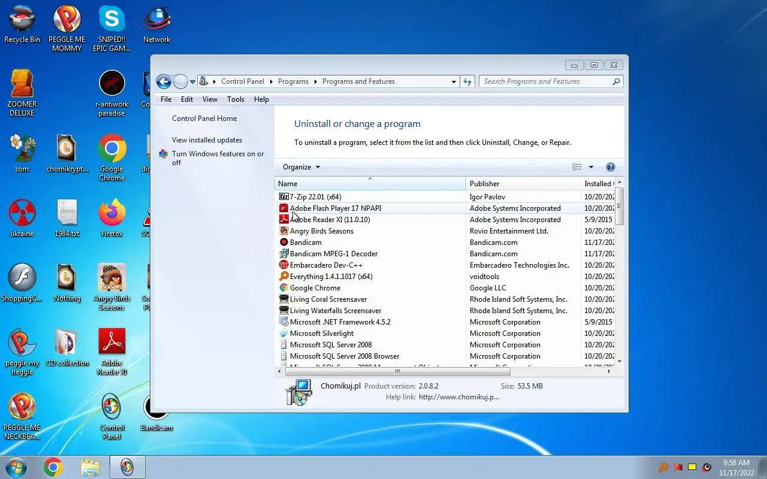The image size is (767, 479).
Task: Click the Adobe Flash Player 17 NPAPI icon
Action: (x=284, y=208)
